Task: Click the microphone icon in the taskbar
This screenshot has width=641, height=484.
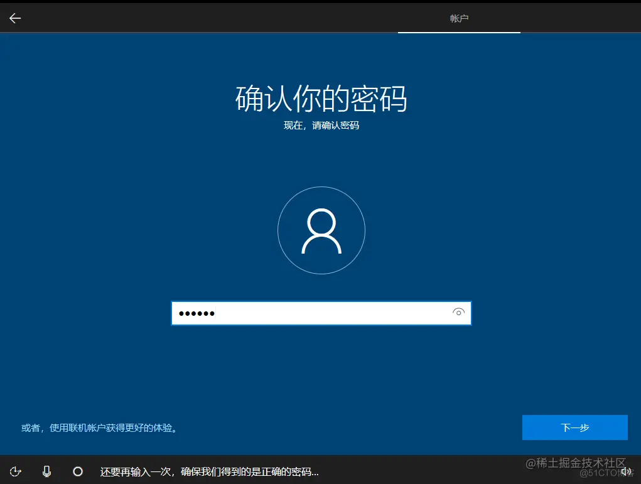Action: [46, 471]
